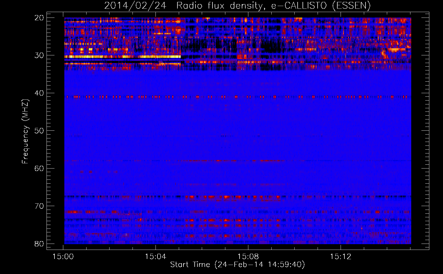Screen dimensions: 443x274
Task: Click the 'Frequency (MHZ)' axis label
Action: click(x=25, y=131)
